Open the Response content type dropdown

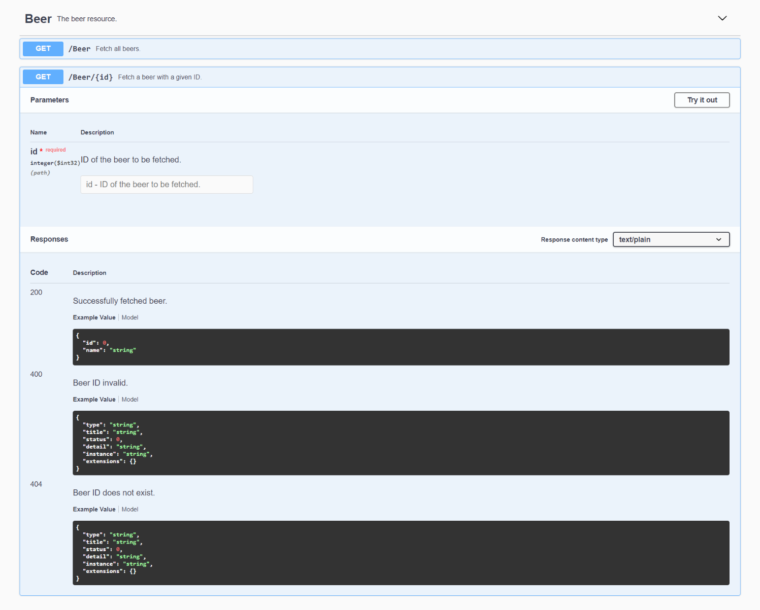(x=671, y=239)
